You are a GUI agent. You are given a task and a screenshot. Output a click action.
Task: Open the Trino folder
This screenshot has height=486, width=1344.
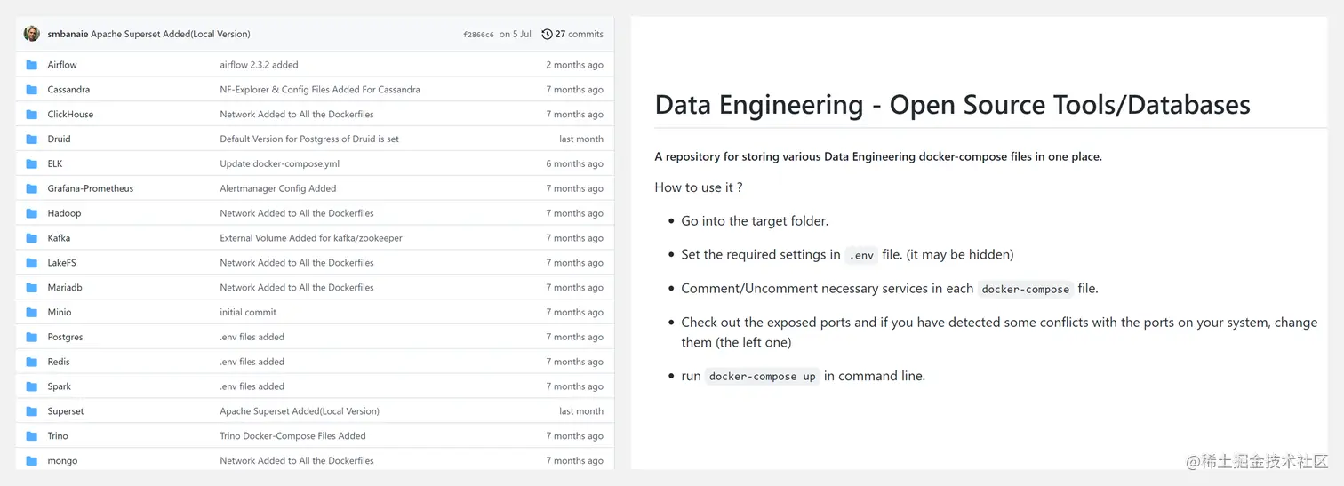(x=58, y=436)
